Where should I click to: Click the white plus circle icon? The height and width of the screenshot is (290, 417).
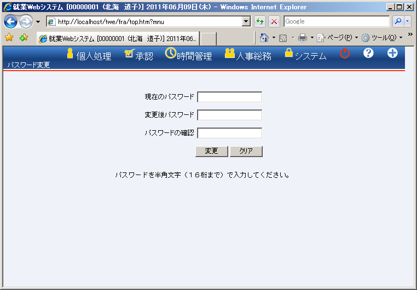[392, 54]
